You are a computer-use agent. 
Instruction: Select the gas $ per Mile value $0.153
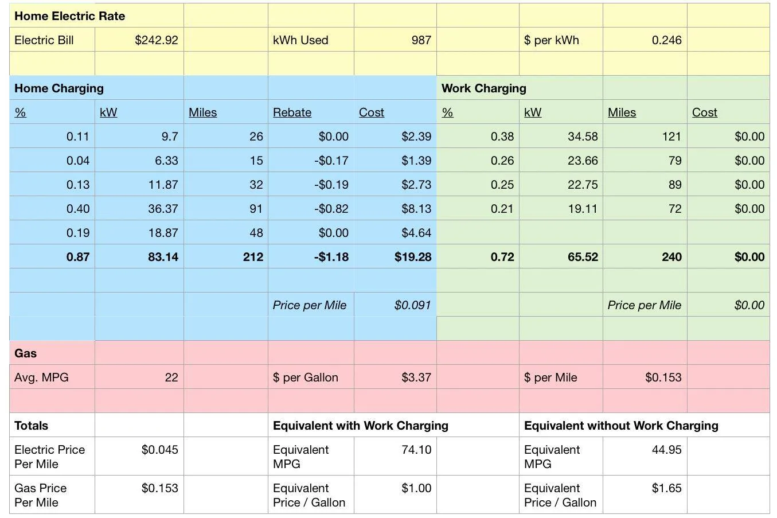645,377
